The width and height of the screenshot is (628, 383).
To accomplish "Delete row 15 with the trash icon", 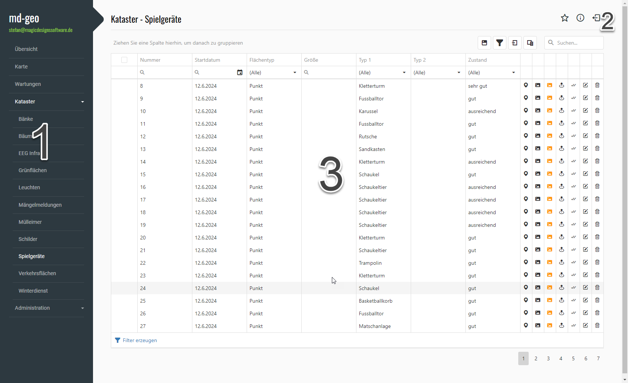I will [597, 174].
